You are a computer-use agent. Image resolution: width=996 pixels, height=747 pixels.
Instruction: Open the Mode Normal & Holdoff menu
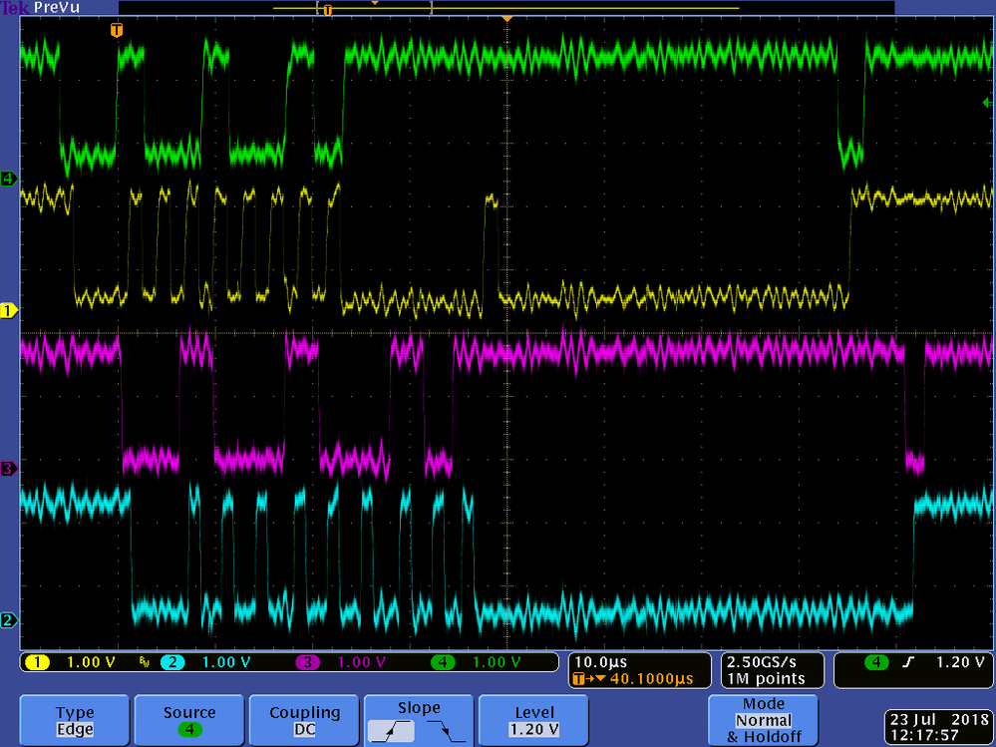[763, 721]
